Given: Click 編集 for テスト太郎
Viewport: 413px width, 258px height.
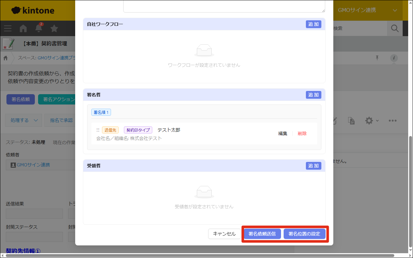Looking at the screenshot, I should (x=283, y=134).
